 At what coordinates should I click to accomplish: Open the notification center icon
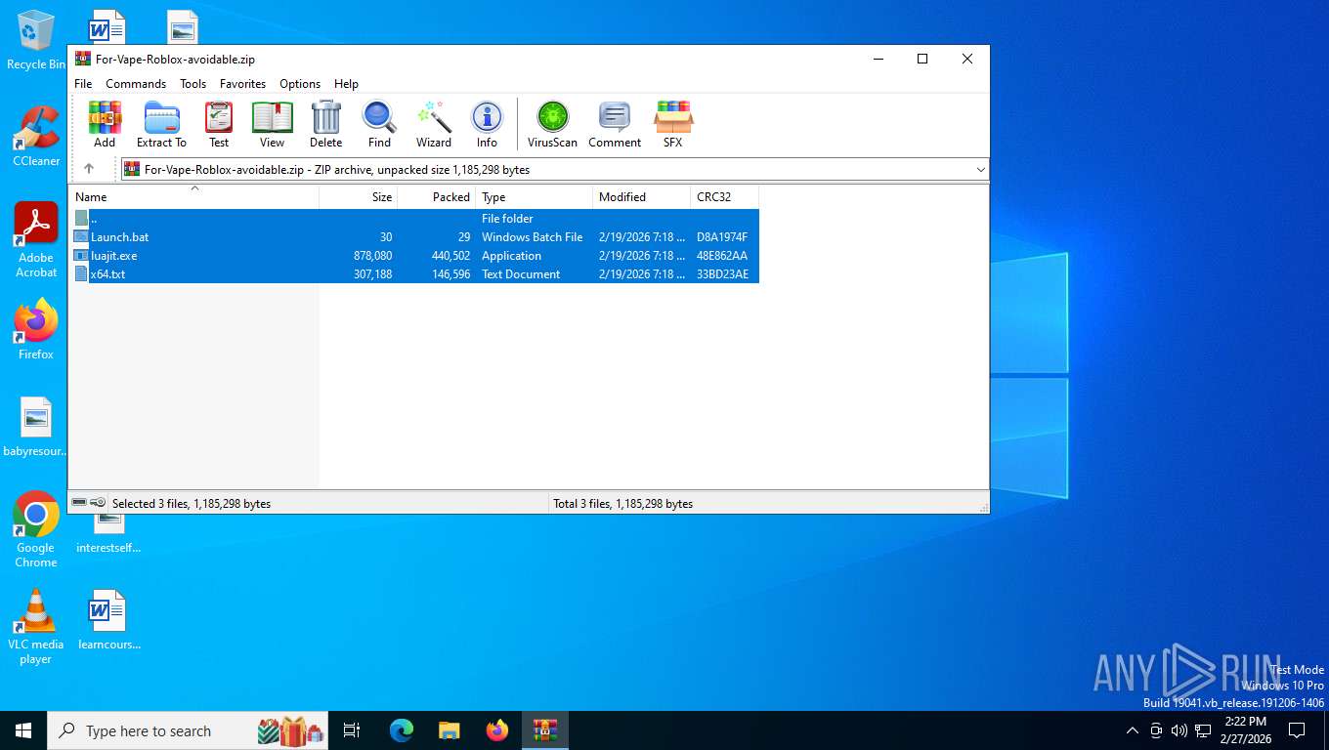pos(1297,730)
